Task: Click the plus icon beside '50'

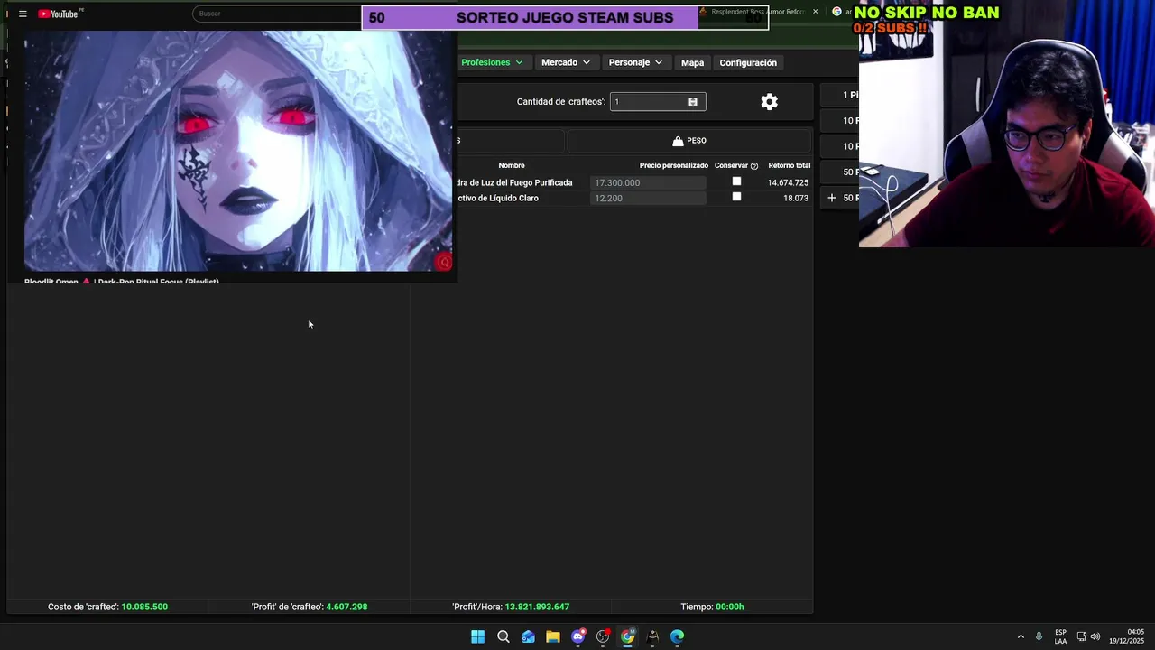Action: [832, 198]
